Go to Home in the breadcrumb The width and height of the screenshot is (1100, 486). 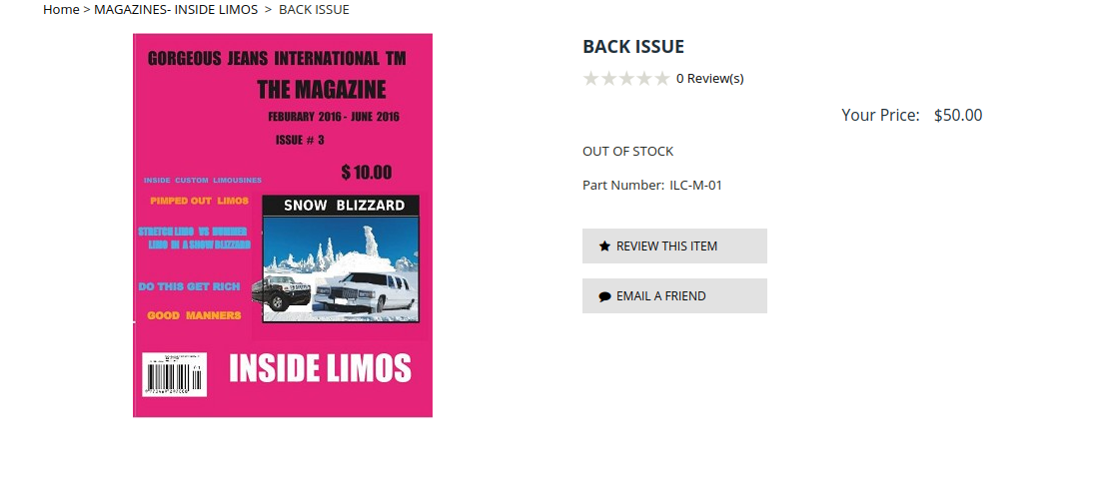click(x=61, y=10)
